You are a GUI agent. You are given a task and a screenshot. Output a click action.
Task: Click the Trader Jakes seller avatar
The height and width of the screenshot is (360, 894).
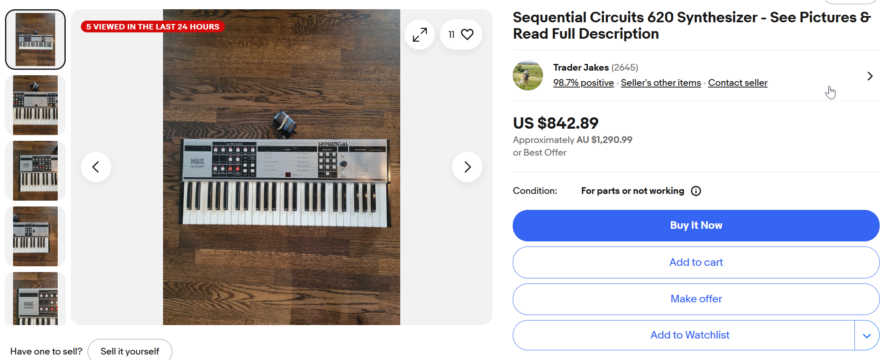tap(527, 76)
